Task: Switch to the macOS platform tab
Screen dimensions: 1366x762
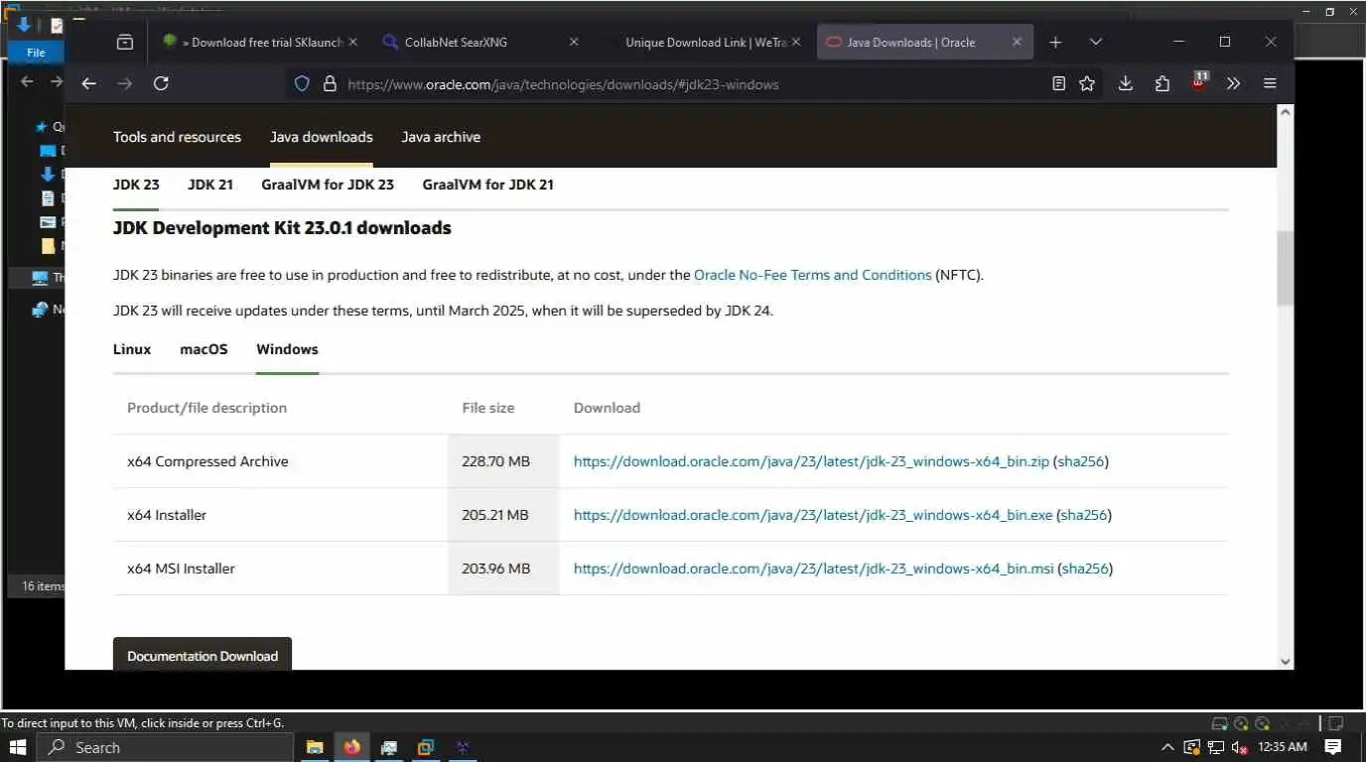Action: coord(204,349)
